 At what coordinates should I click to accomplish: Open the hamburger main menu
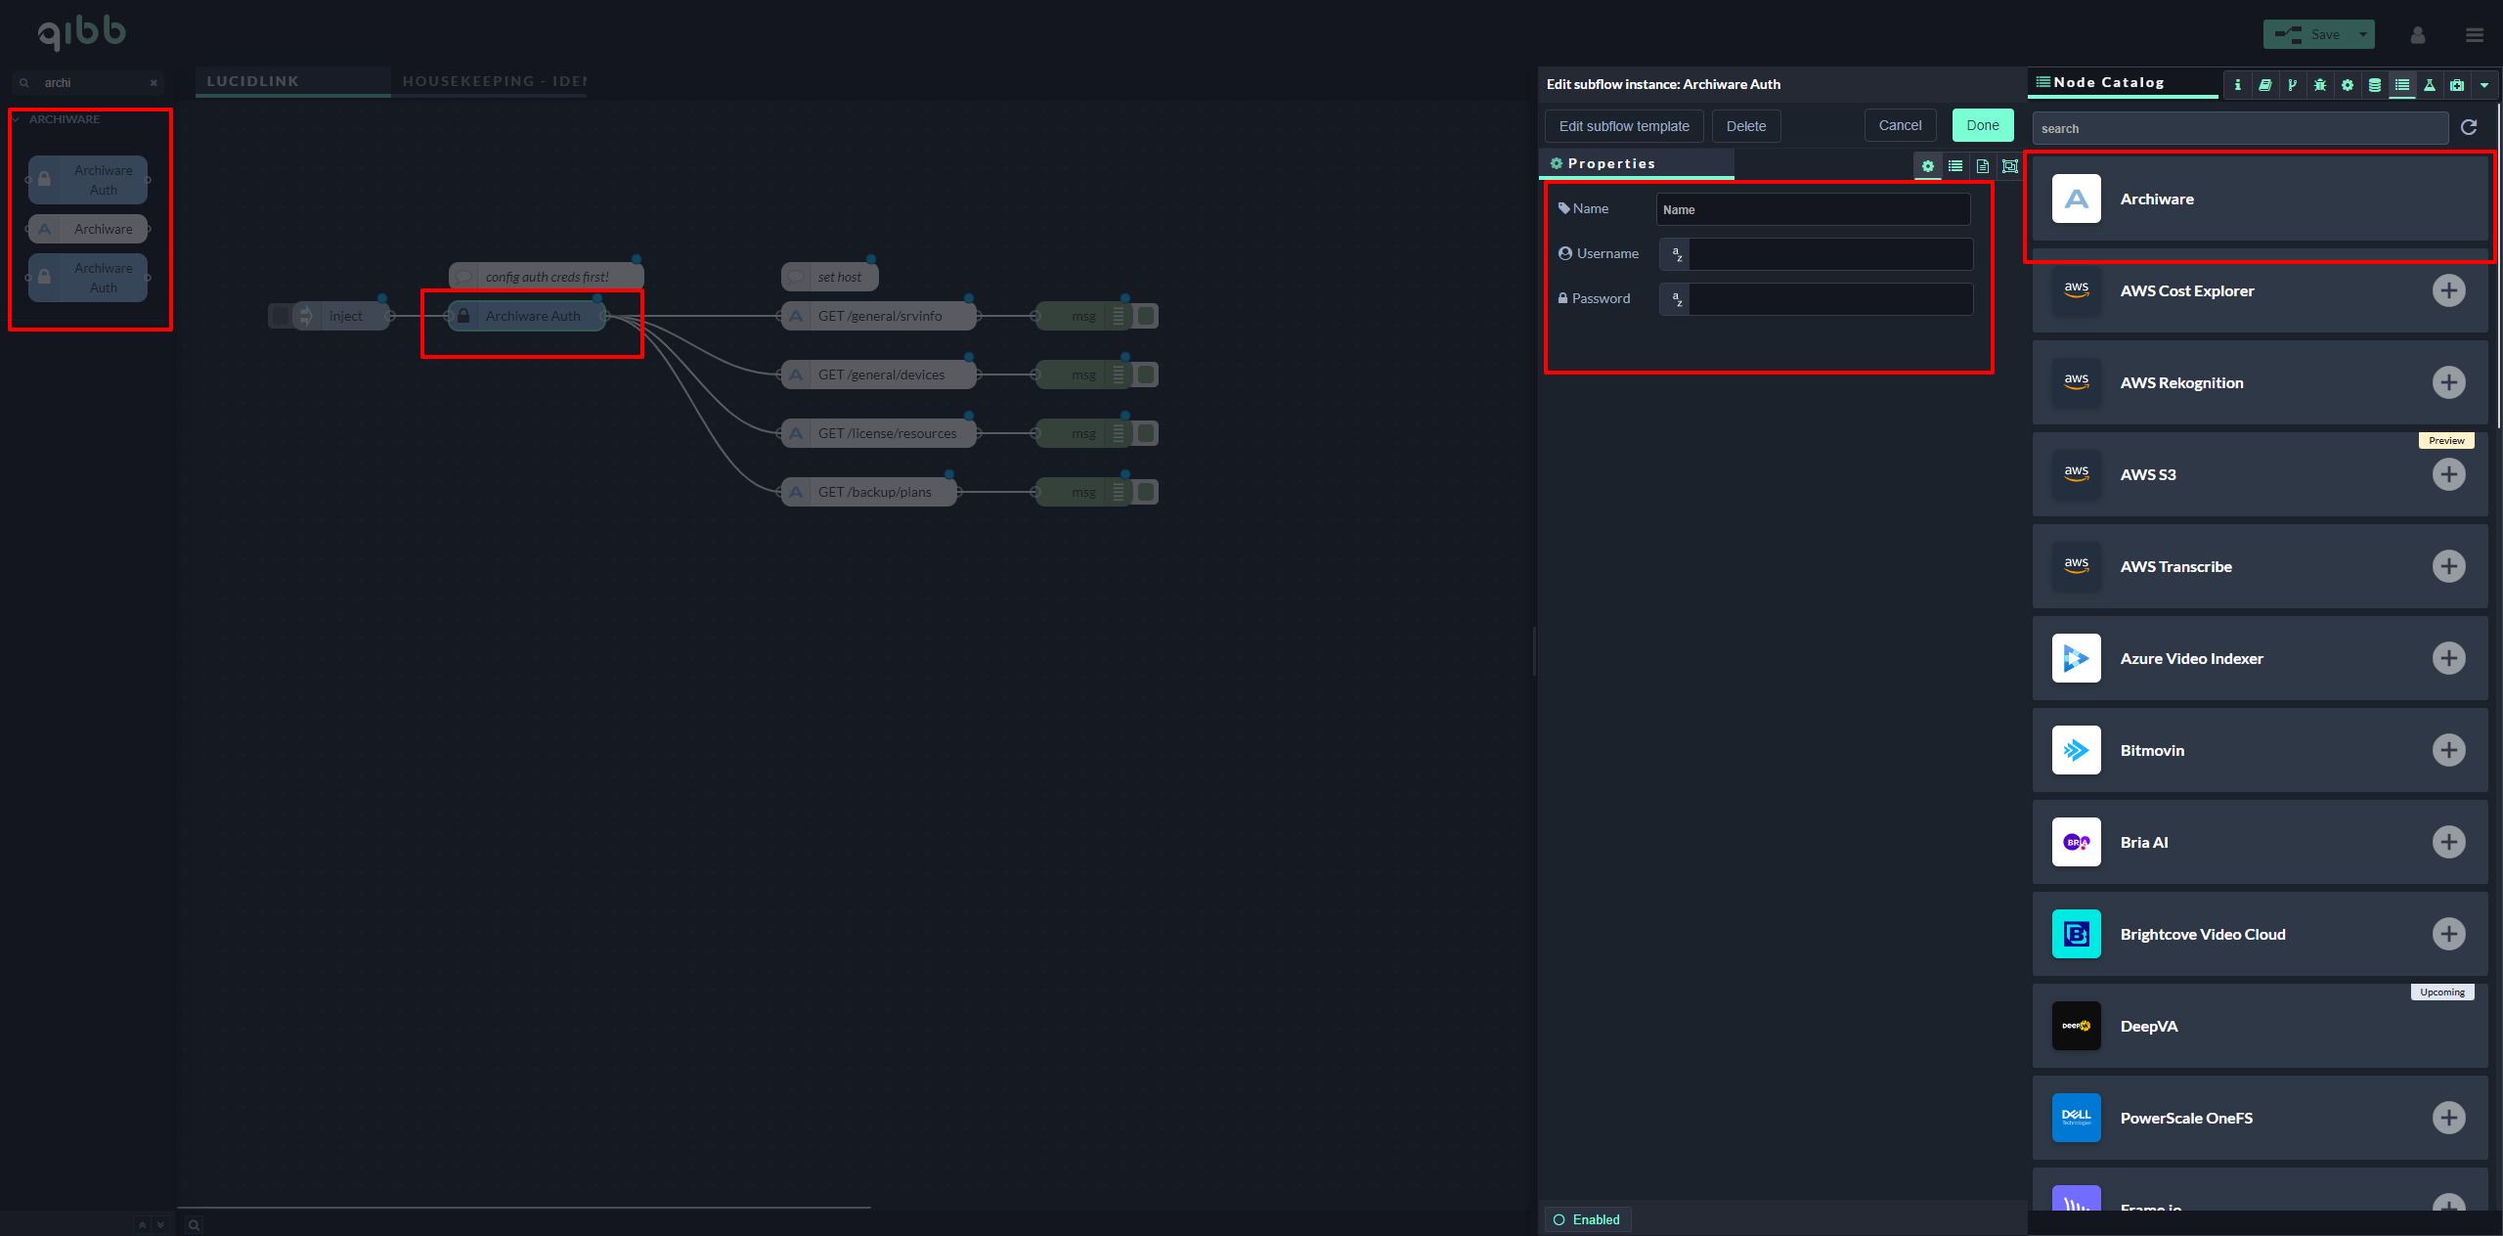point(2474,35)
